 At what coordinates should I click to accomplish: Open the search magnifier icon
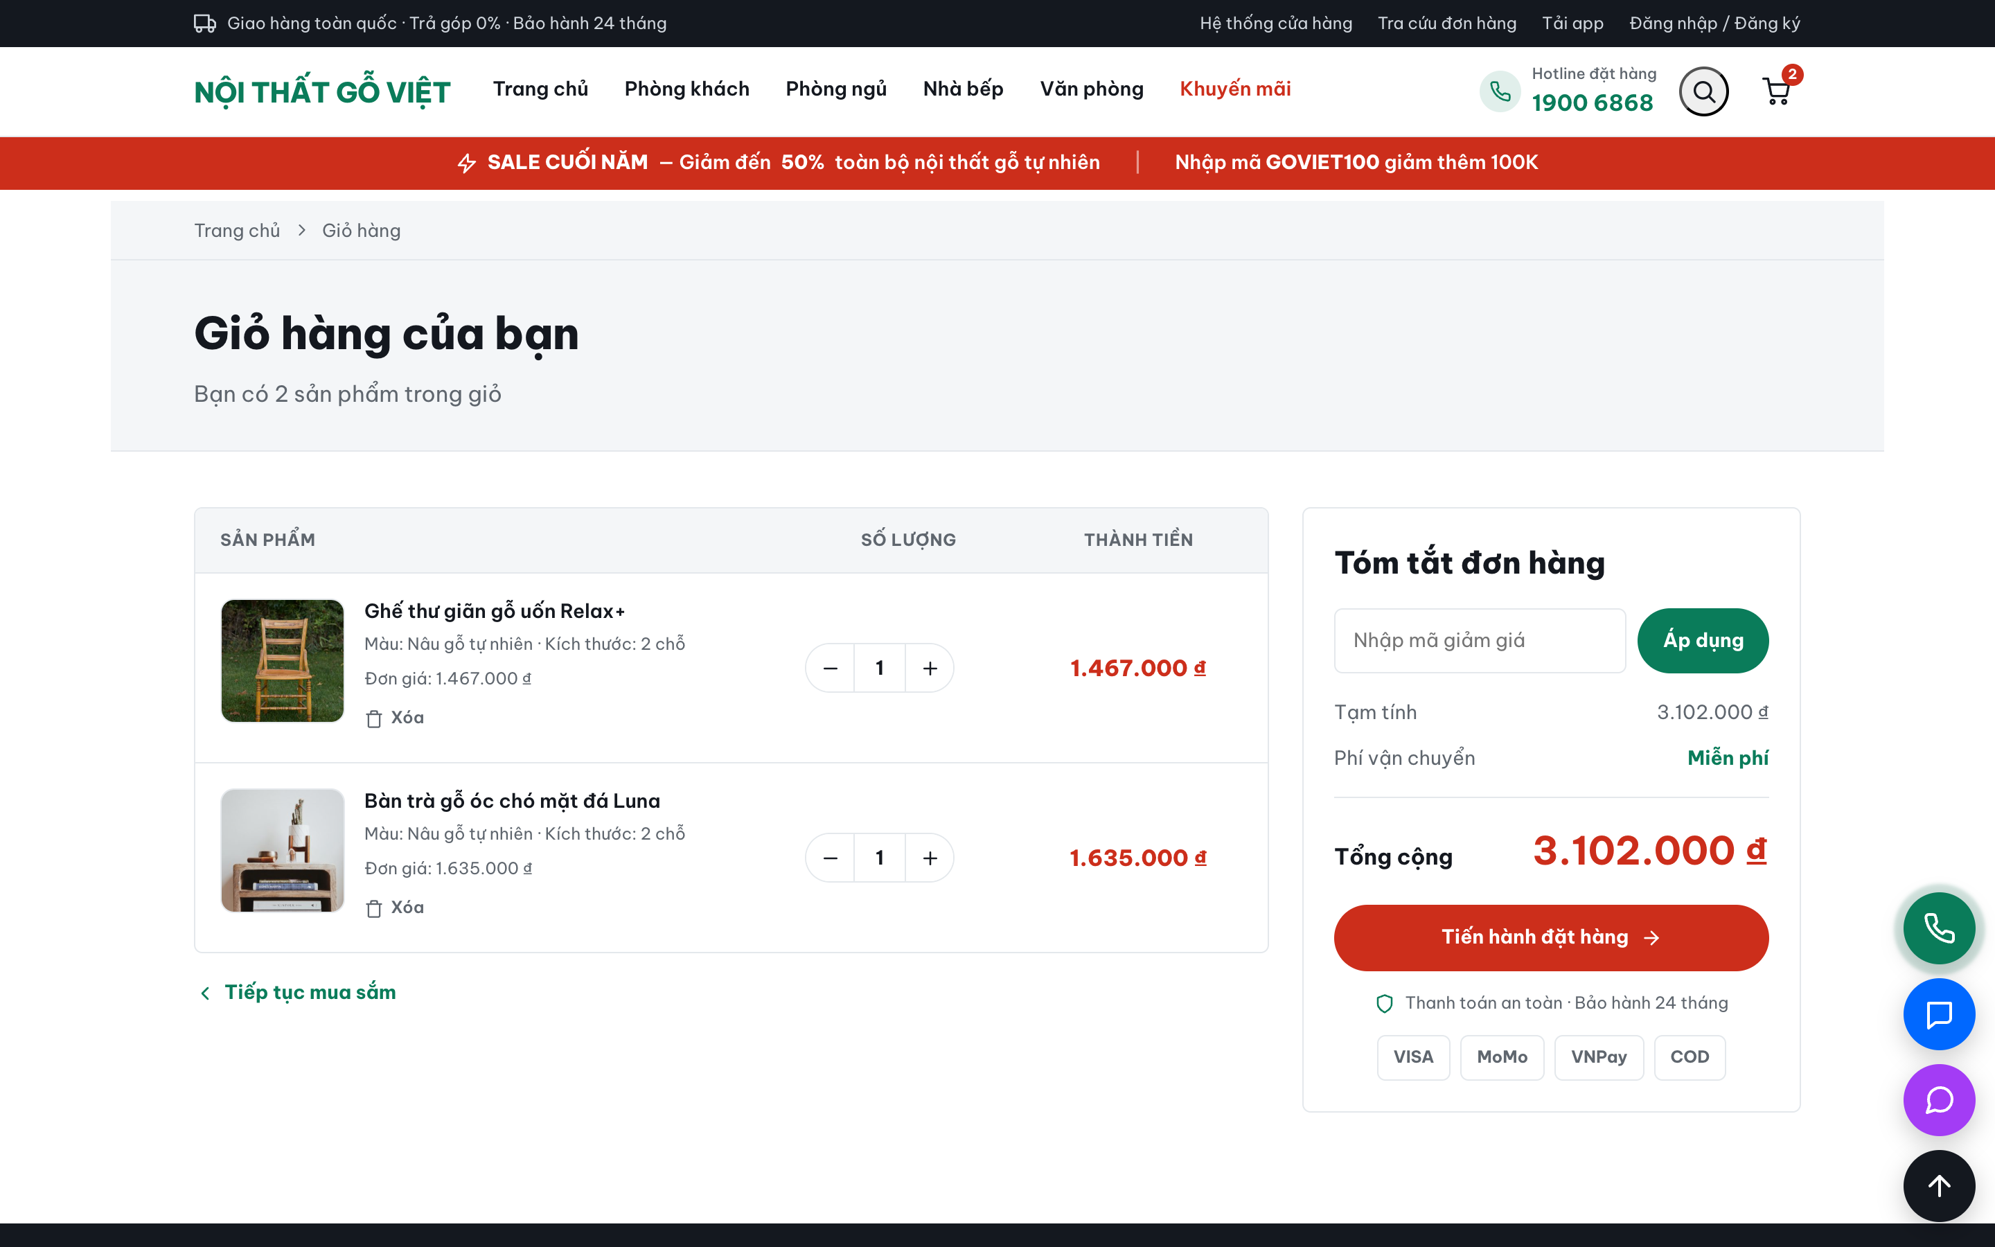[x=1703, y=91]
